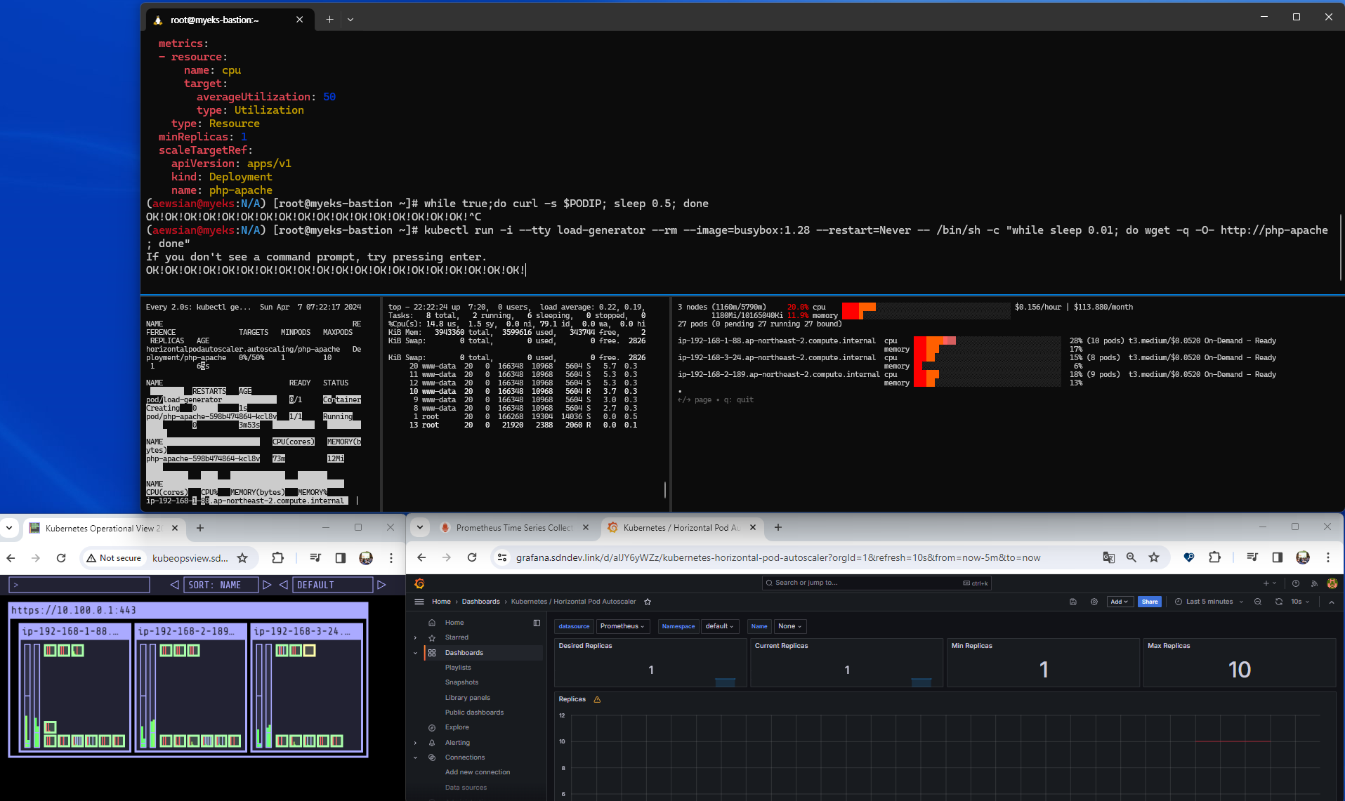Open new terminal tab with plus
Image resolution: width=1345 pixels, height=801 pixels.
[x=329, y=20]
